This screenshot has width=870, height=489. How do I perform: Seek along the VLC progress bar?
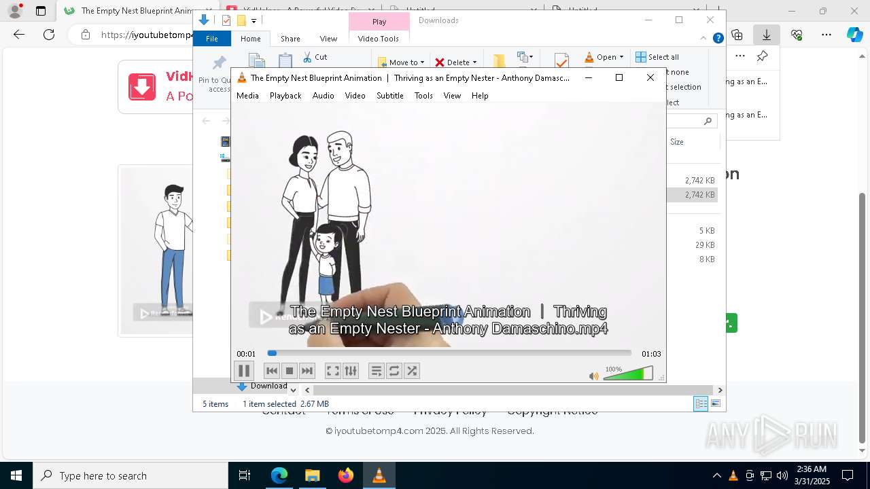449,353
